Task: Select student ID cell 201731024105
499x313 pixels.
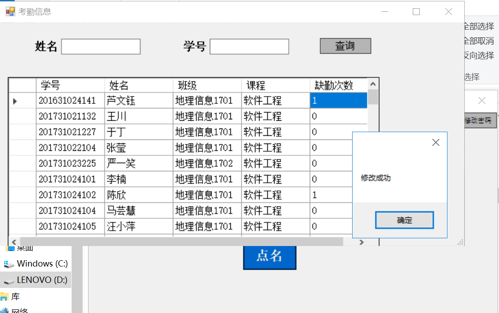Action: click(x=70, y=226)
